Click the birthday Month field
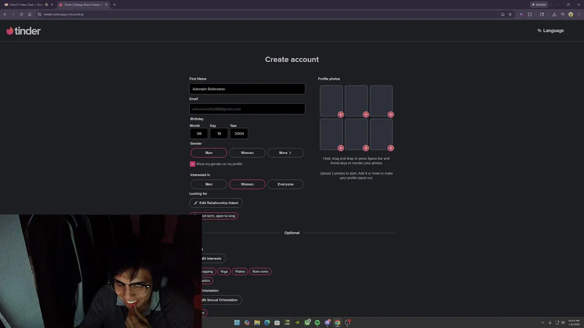The width and height of the screenshot is (584, 328). click(199, 133)
